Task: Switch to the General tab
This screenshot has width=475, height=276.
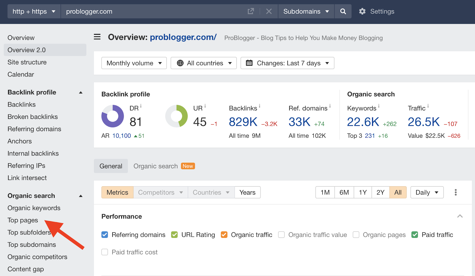Action: 111,166
